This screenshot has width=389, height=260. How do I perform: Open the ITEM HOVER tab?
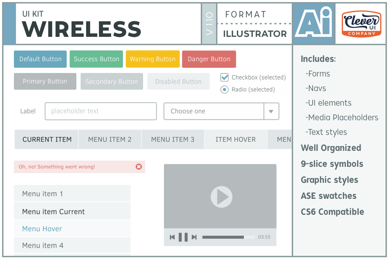click(x=235, y=140)
